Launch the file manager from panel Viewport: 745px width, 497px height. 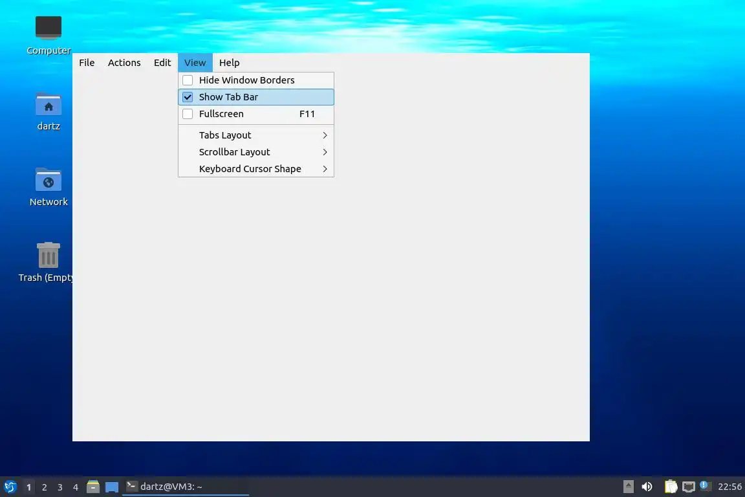[x=93, y=487]
